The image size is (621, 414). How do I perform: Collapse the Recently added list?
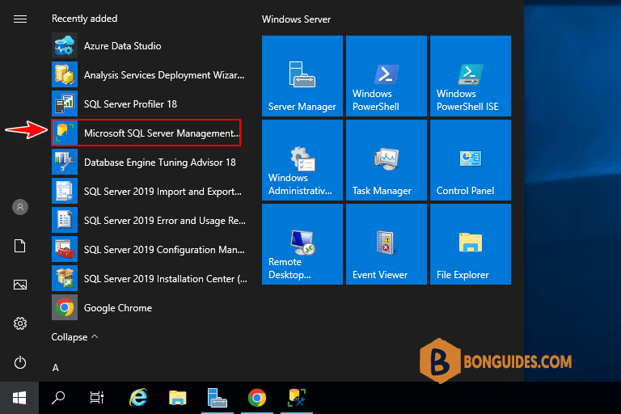pyautogui.click(x=75, y=337)
